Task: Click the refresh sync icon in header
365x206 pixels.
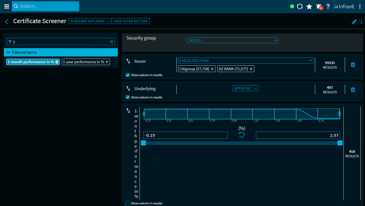Action: 300,6
